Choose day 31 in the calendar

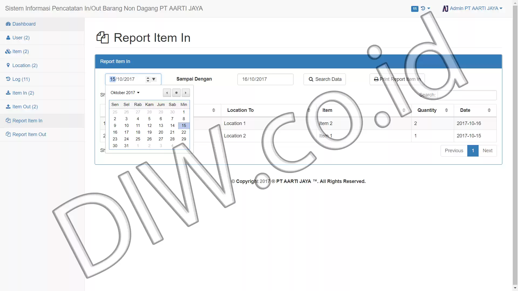click(x=127, y=146)
